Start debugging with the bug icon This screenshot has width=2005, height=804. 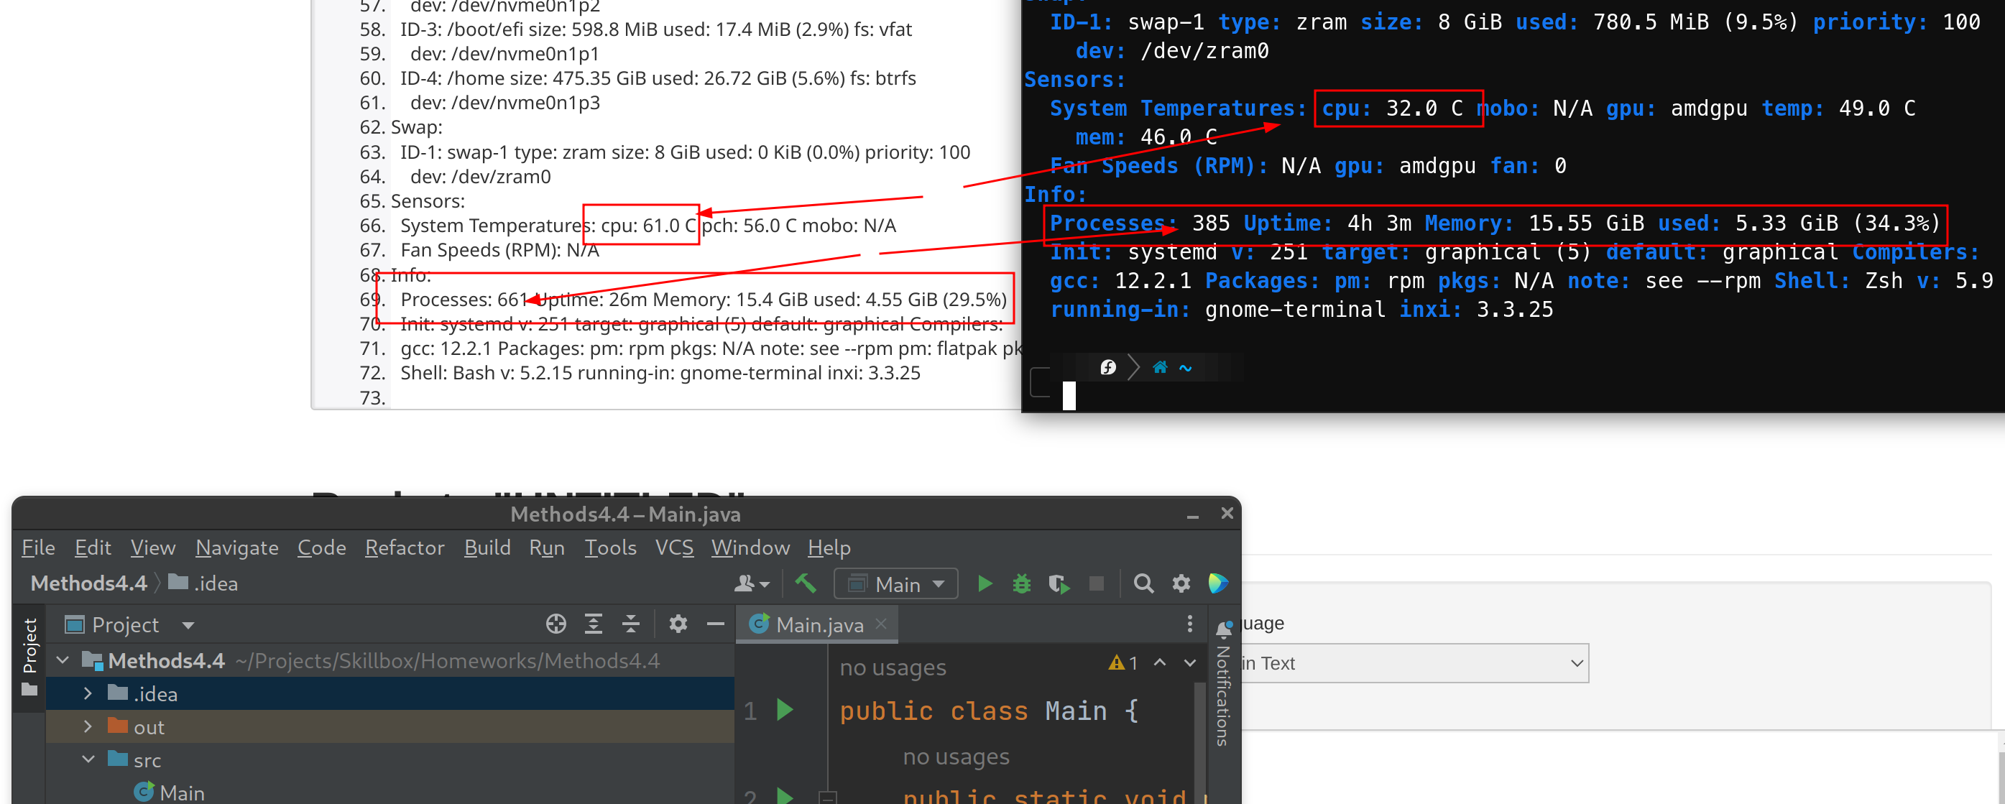pos(1021,583)
